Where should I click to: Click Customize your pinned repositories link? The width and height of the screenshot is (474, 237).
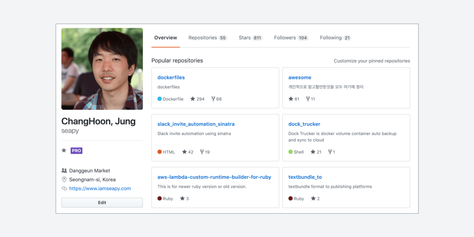[372, 61]
